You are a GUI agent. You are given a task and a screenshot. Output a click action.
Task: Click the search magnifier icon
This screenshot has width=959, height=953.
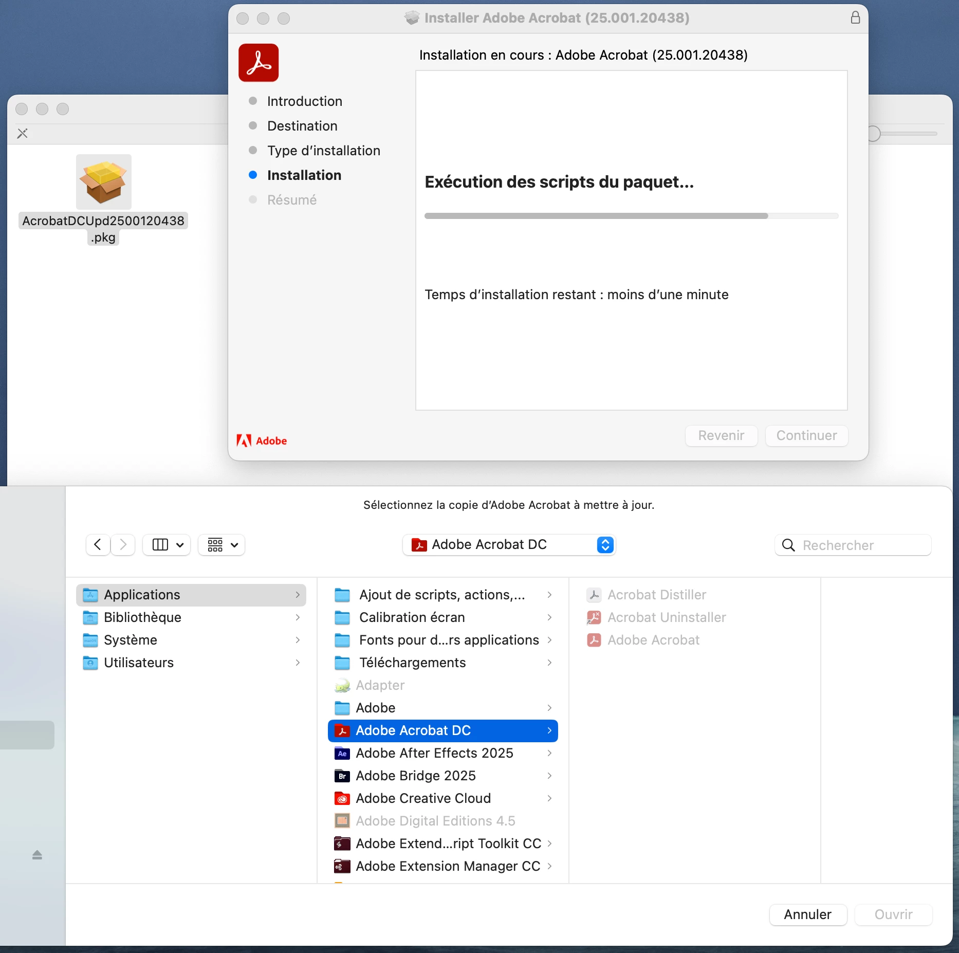[x=788, y=545]
